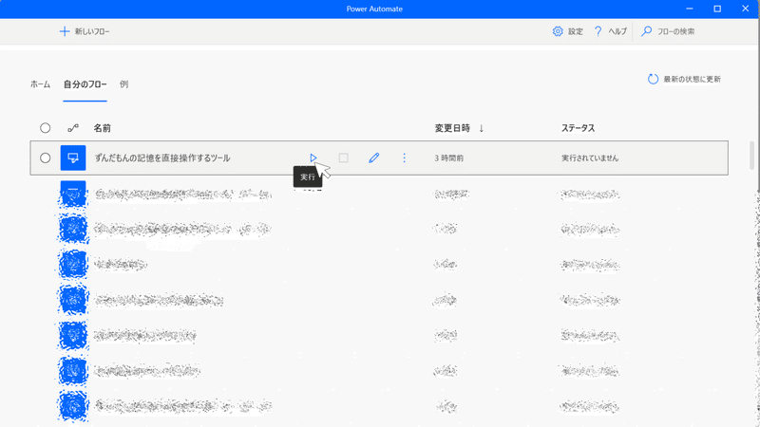Focus the フローの検索 search field

(x=675, y=31)
